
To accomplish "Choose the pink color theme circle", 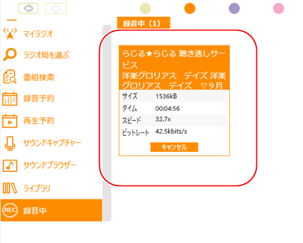I will tap(278, 8).
